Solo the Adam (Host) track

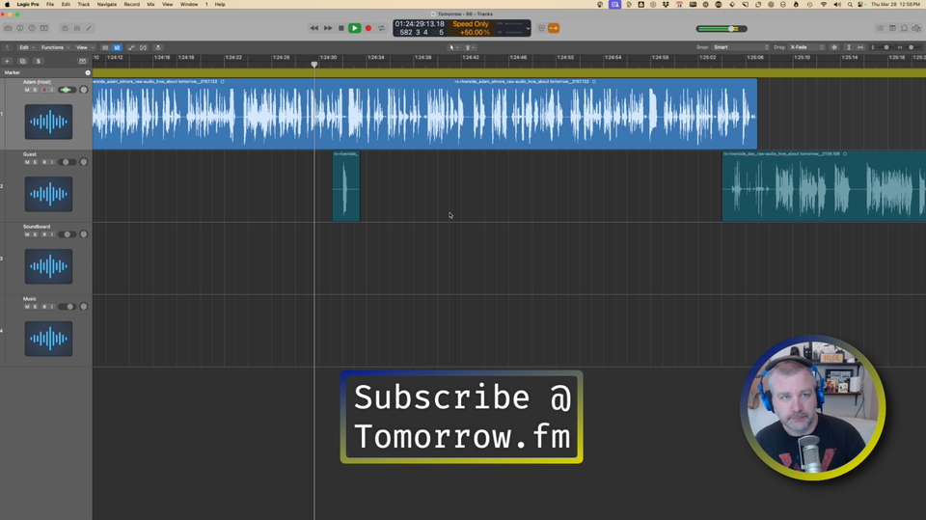35,90
